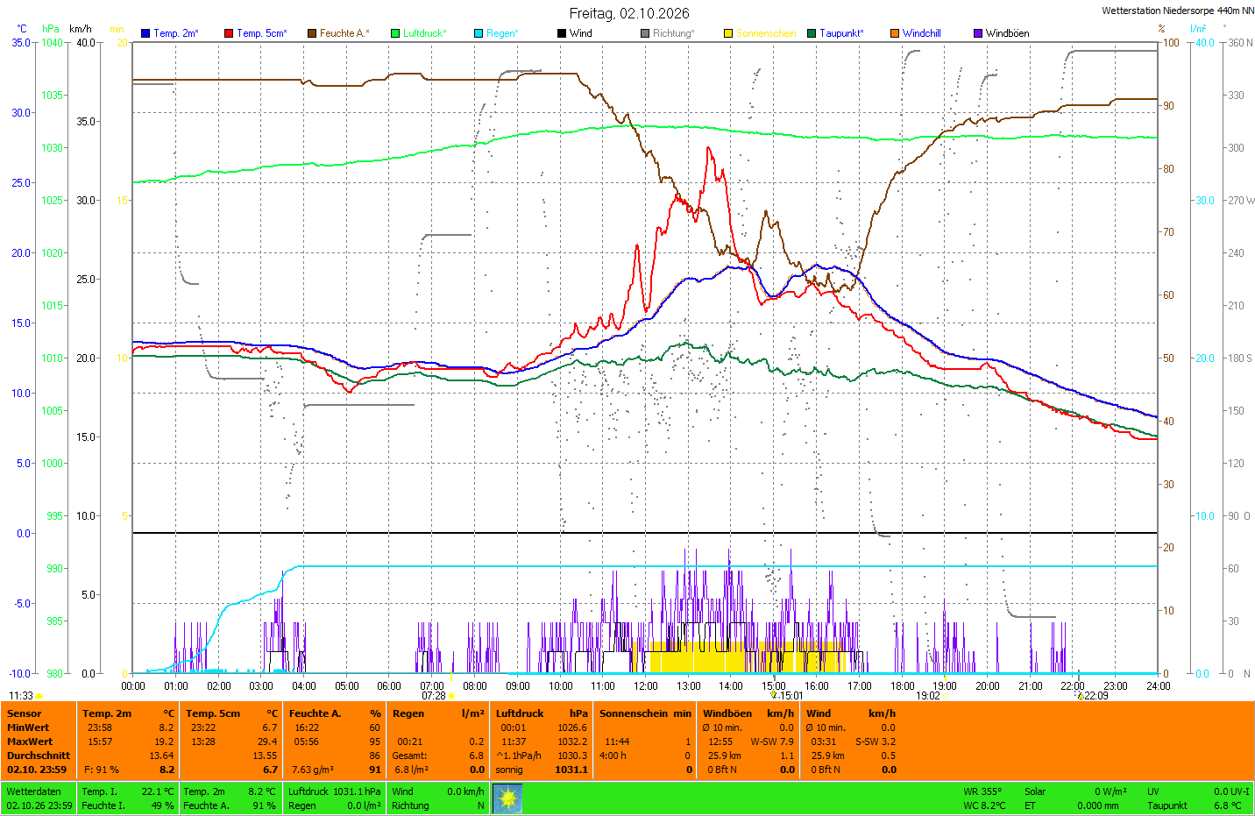Screen dimensions: 1255x816
Task: Select the 'W-SW 7.9' gust maximum value
Action: click(x=772, y=741)
